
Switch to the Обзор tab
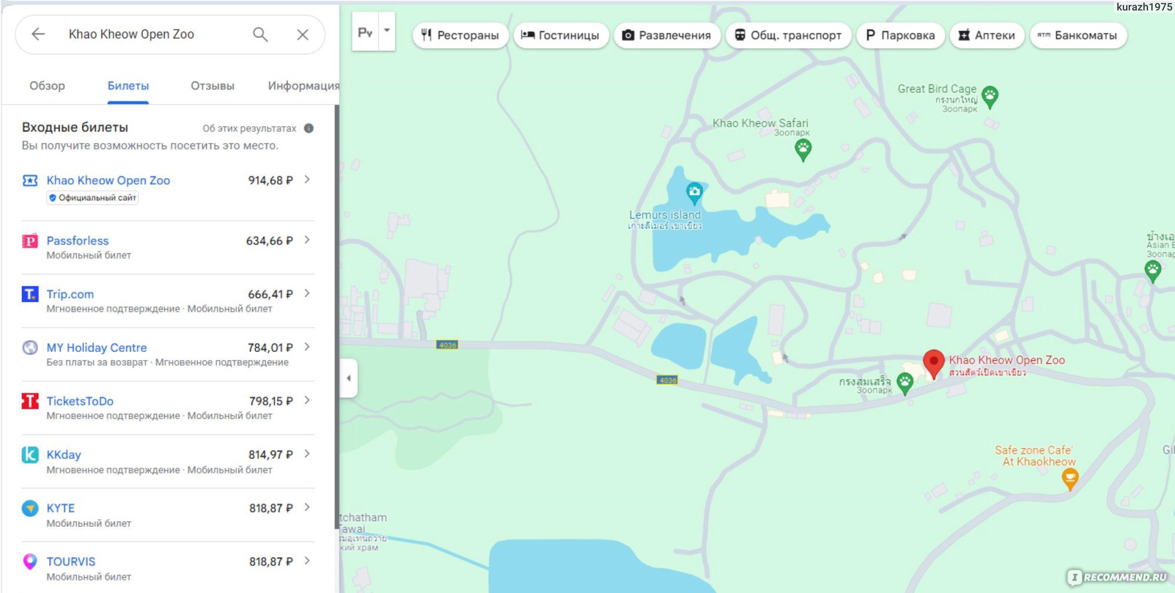[x=47, y=86]
